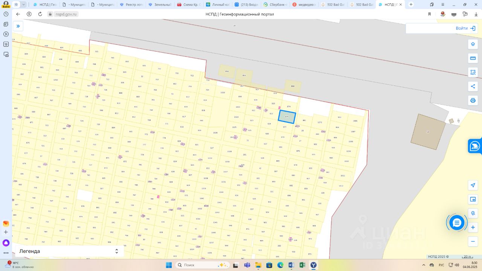Open the sidebar notes icon
The image size is (482, 271).
tap(6, 24)
